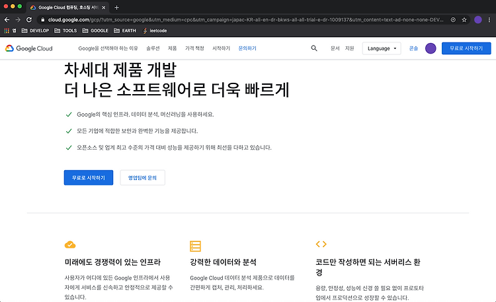Click the browser back arrow
The width and height of the screenshot is (496, 302).
click(x=7, y=20)
